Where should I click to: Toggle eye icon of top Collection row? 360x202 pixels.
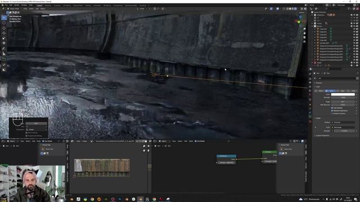click(354, 15)
